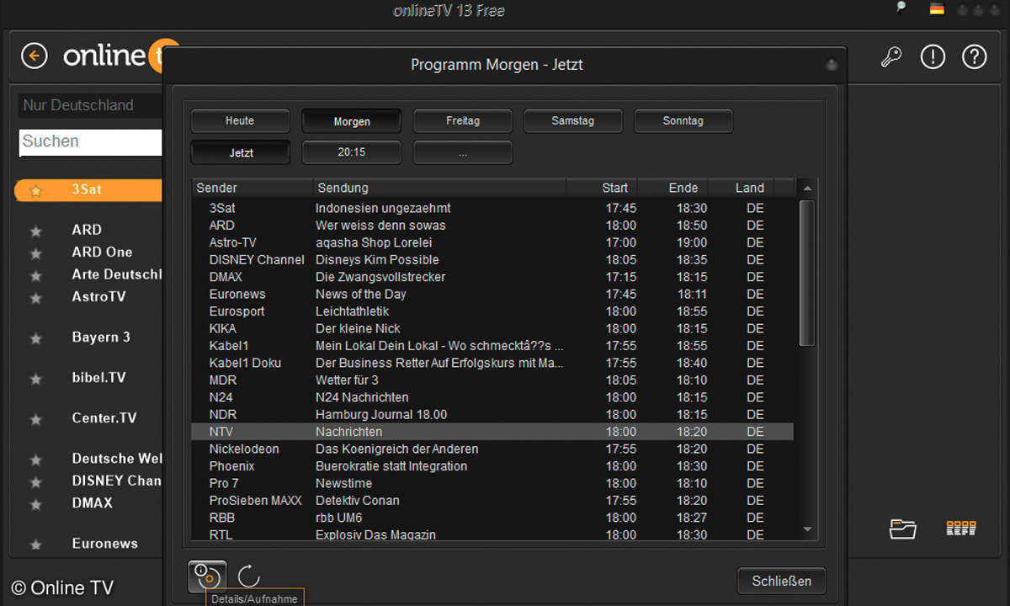
Task: Switch to the Morgen tab
Action: click(x=352, y=121)
